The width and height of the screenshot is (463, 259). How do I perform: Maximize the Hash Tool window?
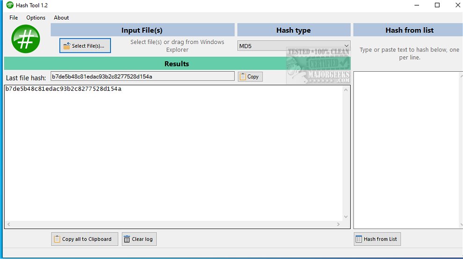[x=437, y=5]
